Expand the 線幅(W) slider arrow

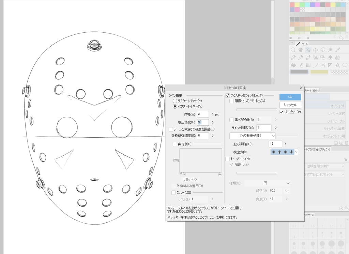click(213, 114)
